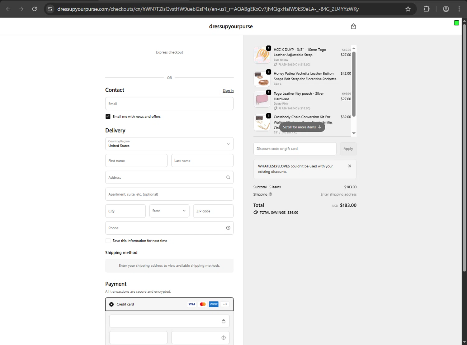Show the +3 additional card brands
Image resolution: width=467 pixels, height=345 pixels.
click(225, 304)
